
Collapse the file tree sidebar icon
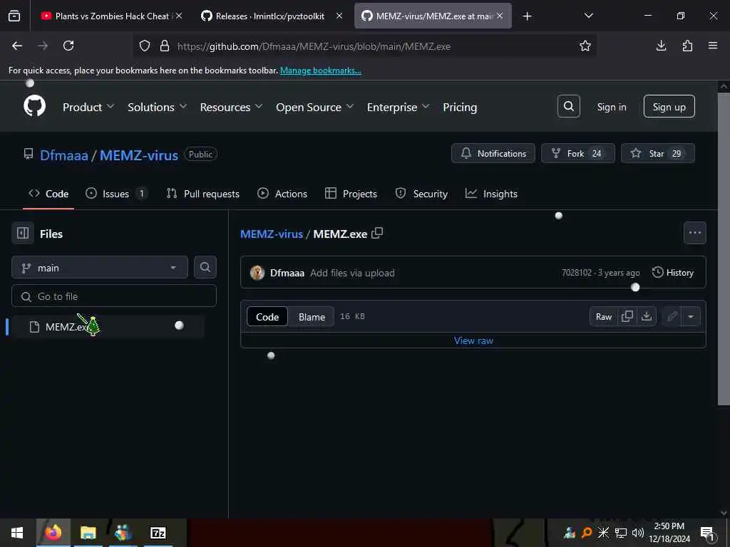coord(23,233)
